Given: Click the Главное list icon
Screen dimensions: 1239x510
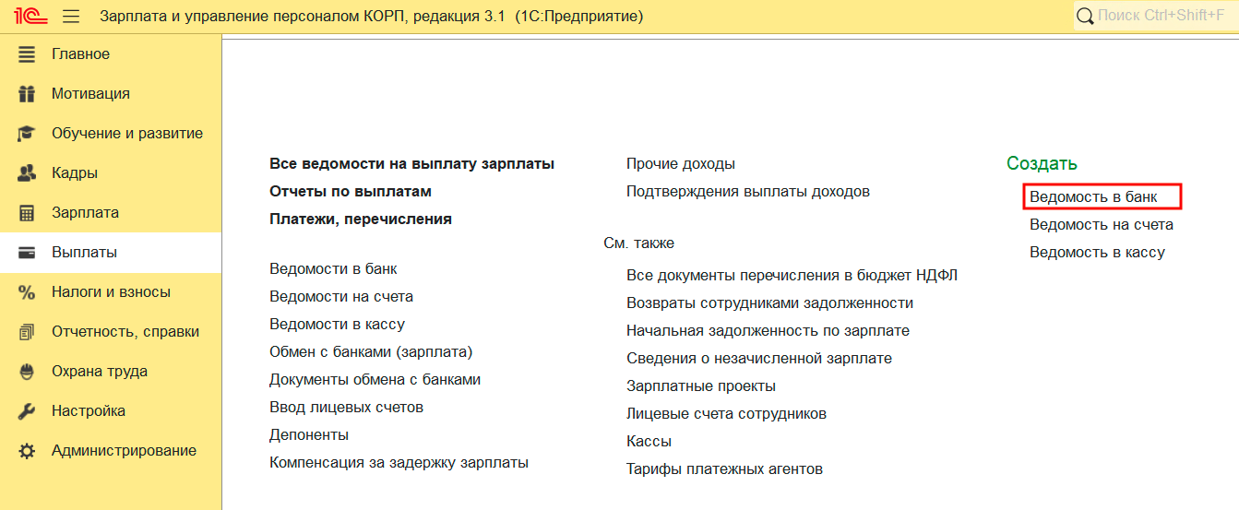Looking at the screenshot, I should point(27,54).
